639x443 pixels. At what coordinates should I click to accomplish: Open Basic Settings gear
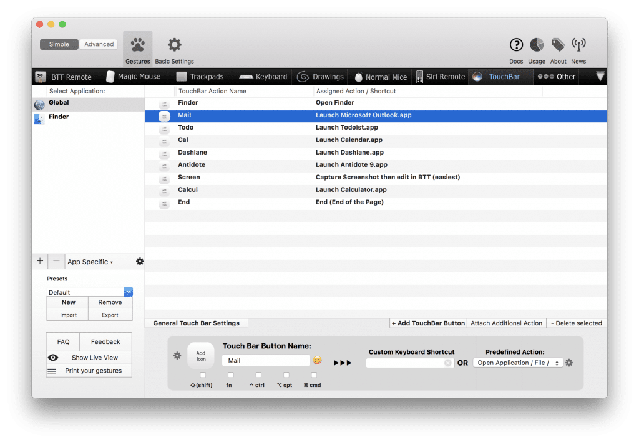175,50
